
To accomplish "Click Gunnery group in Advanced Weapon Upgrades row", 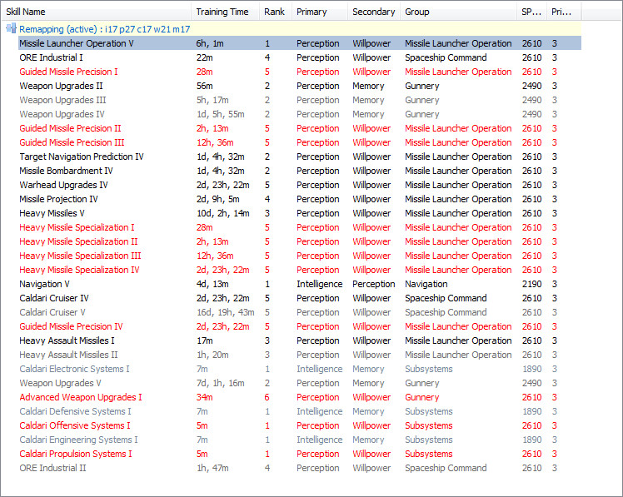I will [422, 398].
